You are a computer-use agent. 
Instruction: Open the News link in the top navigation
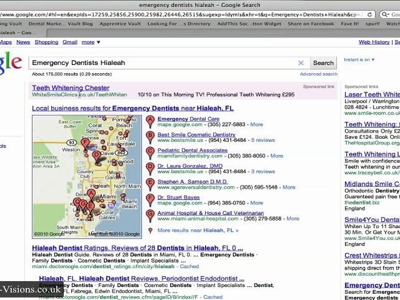pos(23,42)
